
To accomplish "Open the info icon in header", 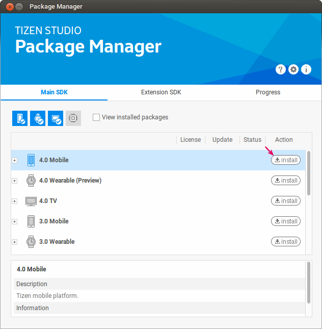I will (x=306, y=69).
